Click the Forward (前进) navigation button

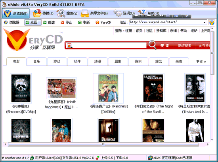(x=49, y=23)
